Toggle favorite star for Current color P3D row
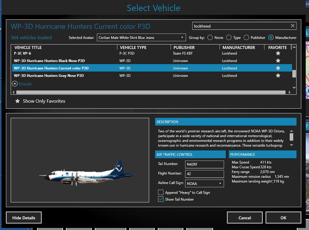Screen dimensions: 309x230 click(x=278, y=68)
